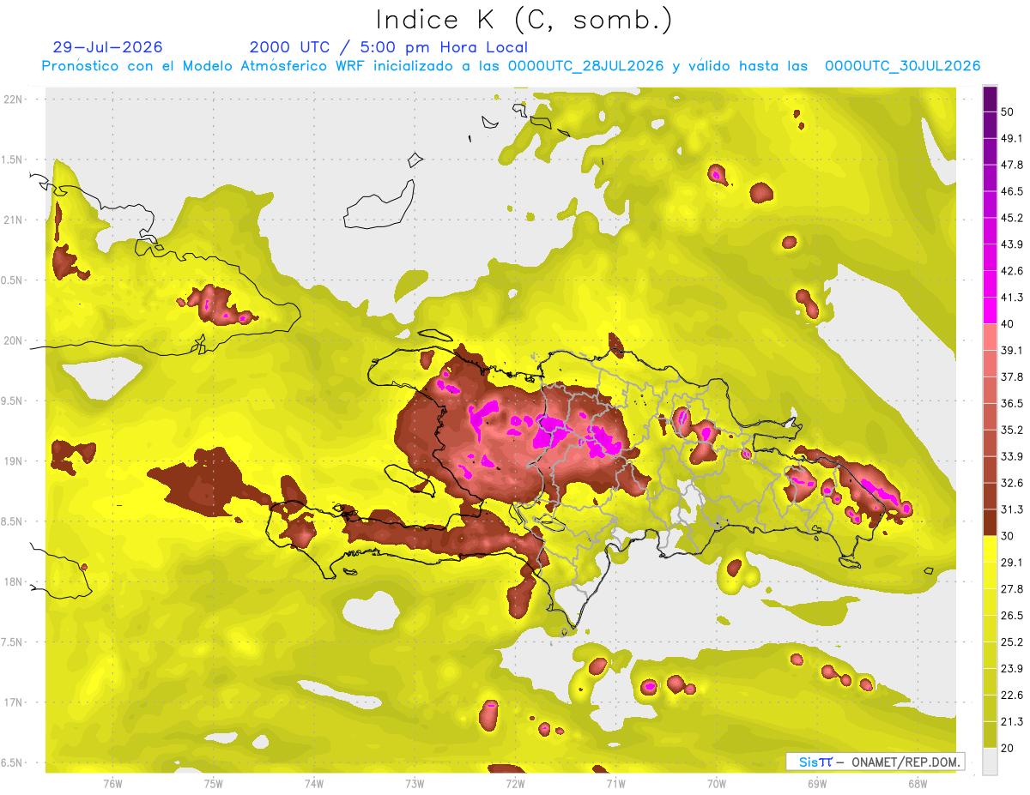1030x795 pixels.
Task: Click the '21.3' colorbar label
Action: point(1012,721)
